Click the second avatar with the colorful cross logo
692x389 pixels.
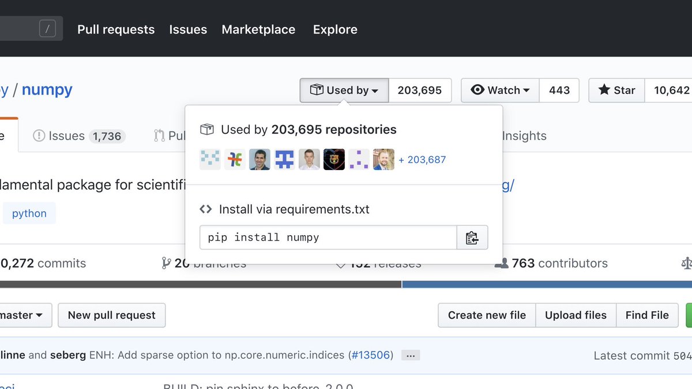pyautogui.click(x=235, y=160)
